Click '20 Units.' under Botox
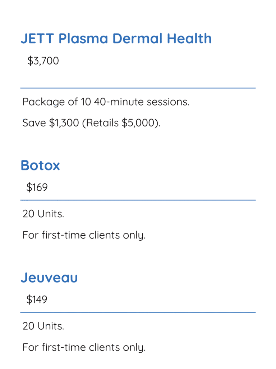The height and width of the screenshot is (369, 276). pos(43,214)
